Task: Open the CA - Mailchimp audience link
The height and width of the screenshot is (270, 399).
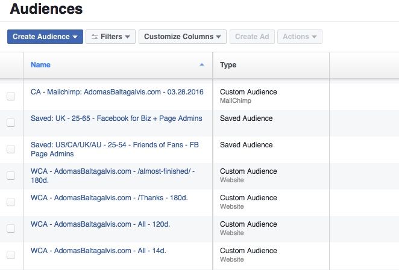Action: click(117, 91)
